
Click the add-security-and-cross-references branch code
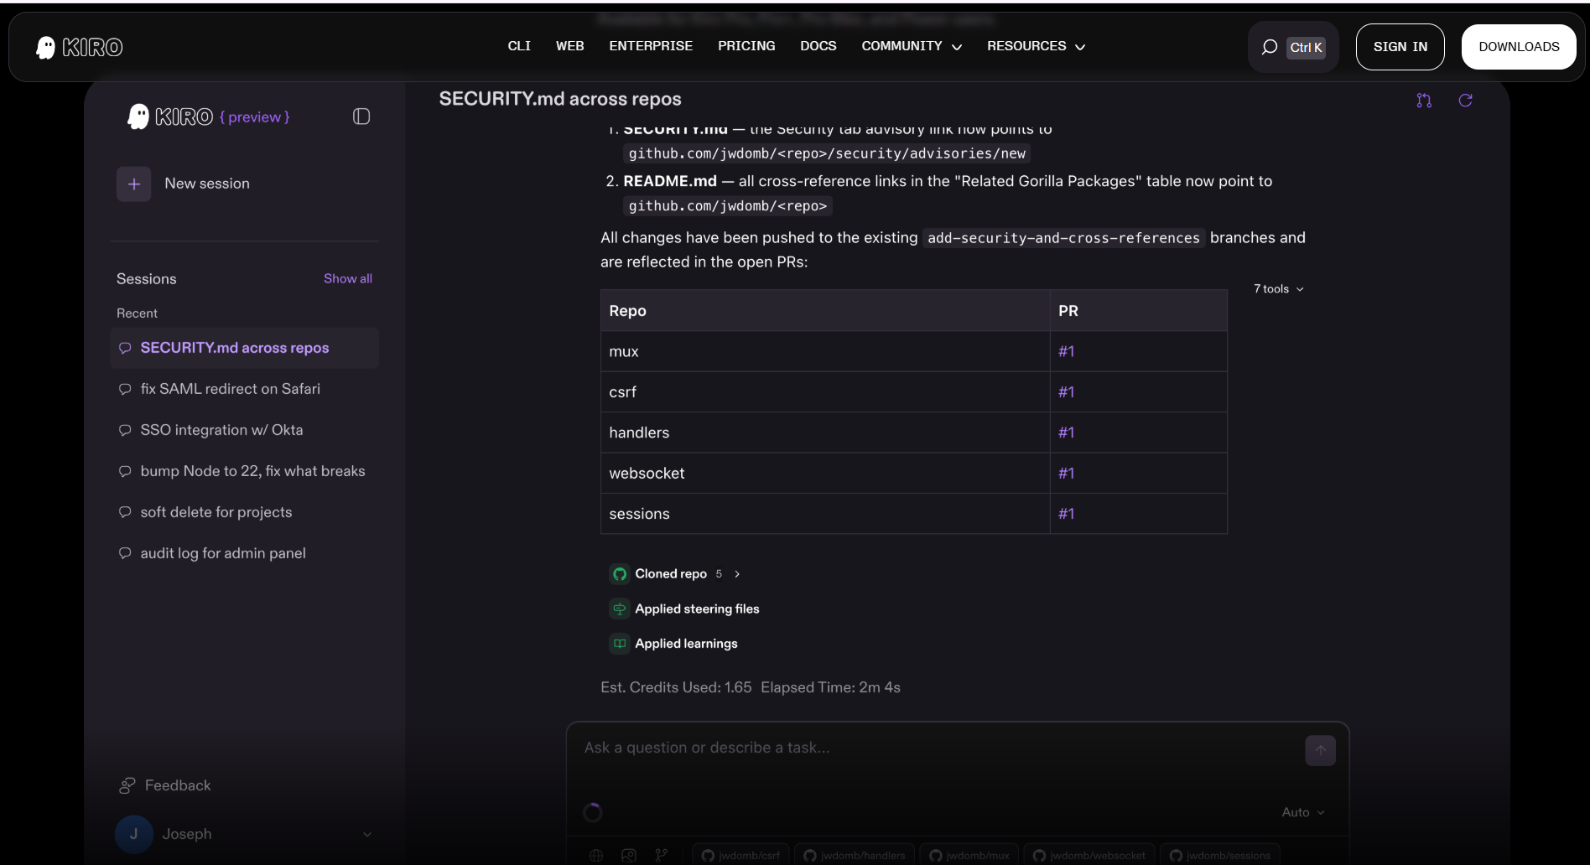pyautogui.click(x=1063, y=238)
